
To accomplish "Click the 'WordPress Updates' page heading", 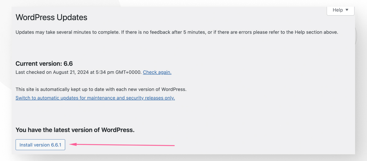I will pyautogui.click(x=51, y=17).
